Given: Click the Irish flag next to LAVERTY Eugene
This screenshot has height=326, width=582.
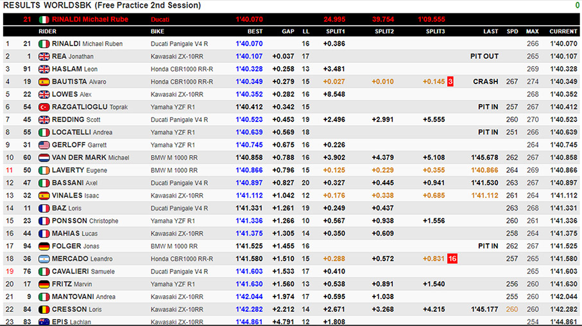Looking at the screenshot, I should pyautogui.click(x=44, y=171).
